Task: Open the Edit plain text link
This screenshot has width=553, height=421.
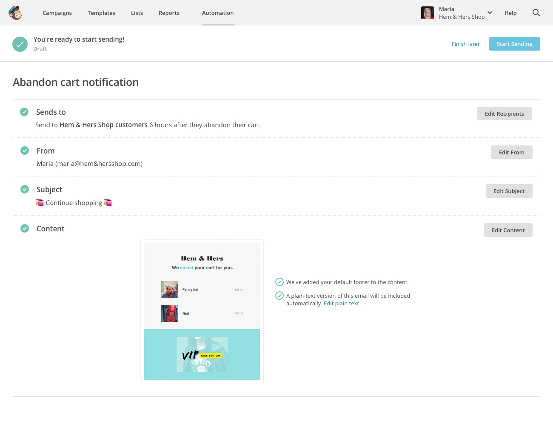Action: tap(341, 303)
